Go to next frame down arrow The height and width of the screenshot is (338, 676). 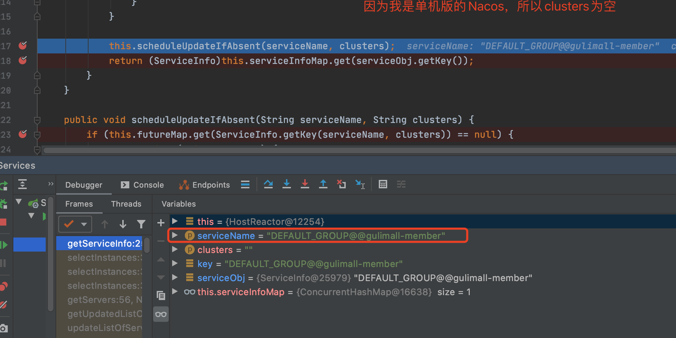pyautogui.click(x=123, y=224)
